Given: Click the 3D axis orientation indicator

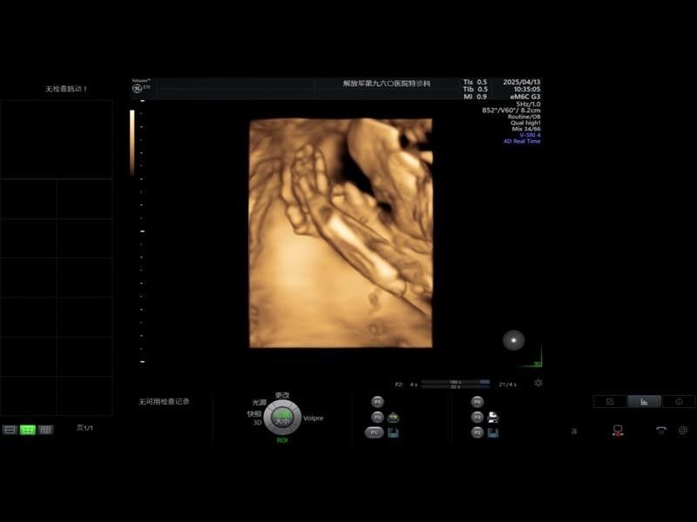Looking at the screenshot, I should pos(530,356).
